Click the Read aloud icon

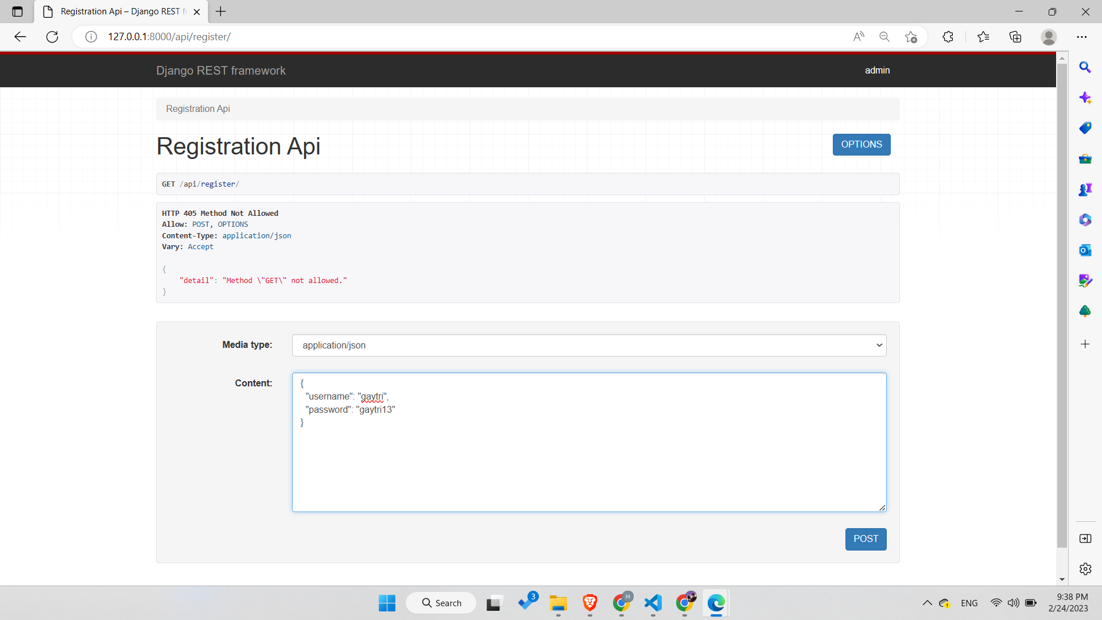tap(859, 37)
